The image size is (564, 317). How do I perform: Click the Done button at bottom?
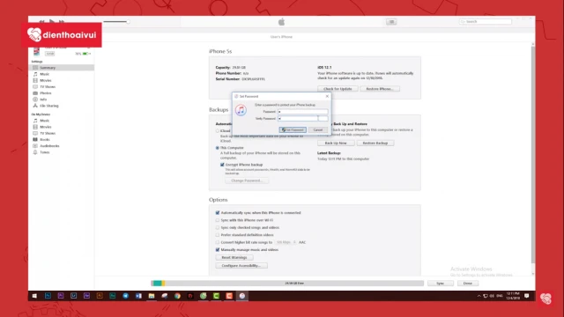pos(468,284)
